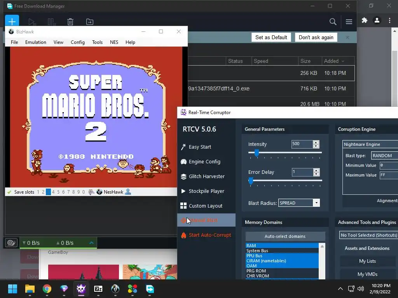Dismiss the default-app banner in FDM
Screen dimensions: 398x298
point(347,38)
